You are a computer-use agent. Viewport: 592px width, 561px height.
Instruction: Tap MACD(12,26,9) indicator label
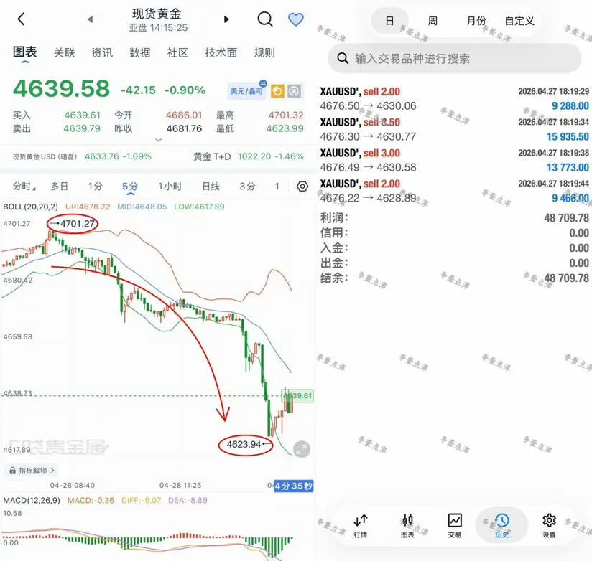[x=32, y=500]
